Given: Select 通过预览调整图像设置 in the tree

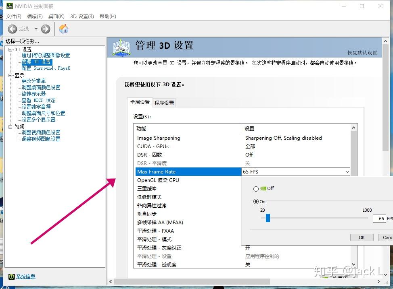Looking at the screenshot, I should [46, 55].
